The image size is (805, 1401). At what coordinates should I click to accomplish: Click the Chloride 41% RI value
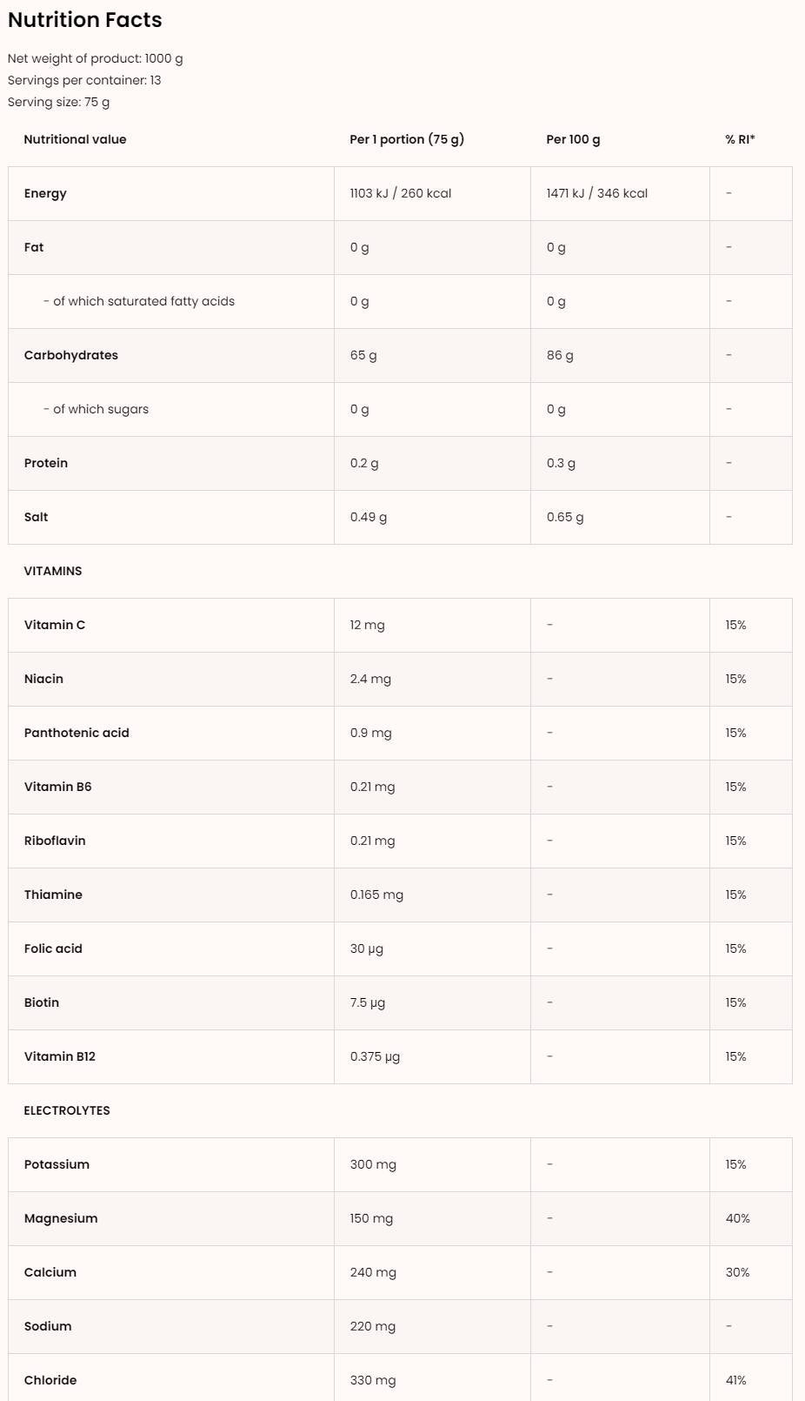(735, 1380)
